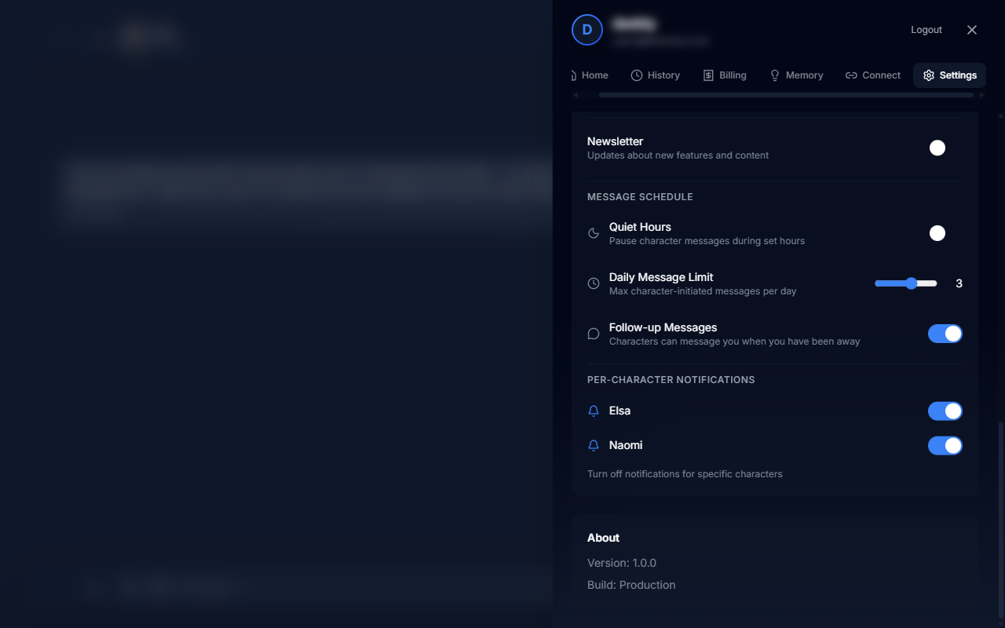Close the settings panel with X

pyautogui.click(x=972, y=30)
